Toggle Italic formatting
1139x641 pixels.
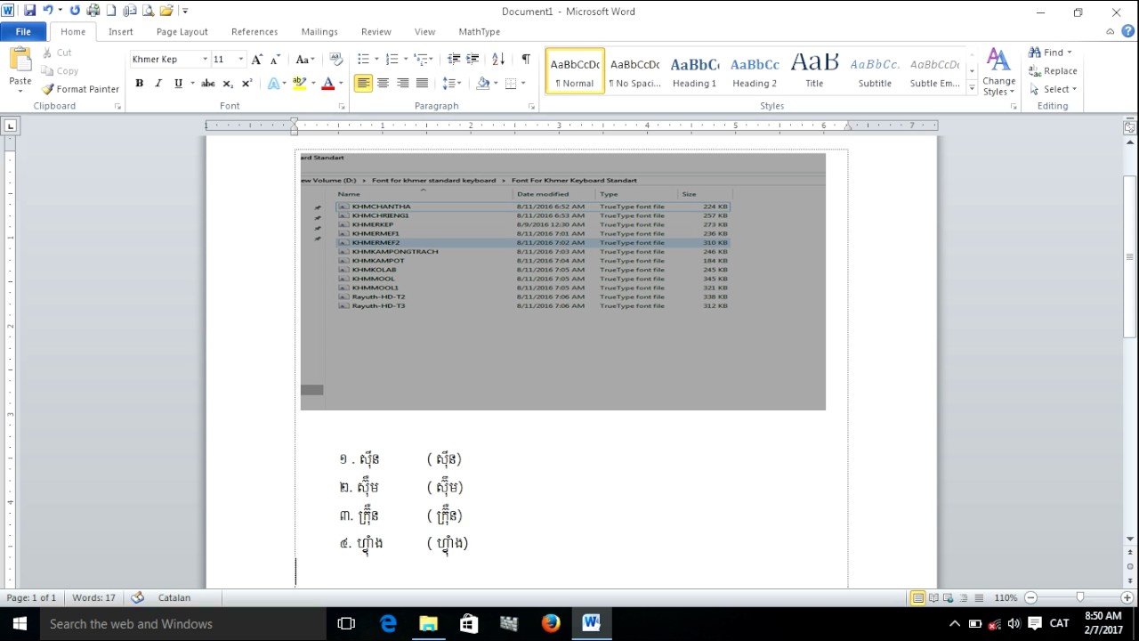[158, 83]
